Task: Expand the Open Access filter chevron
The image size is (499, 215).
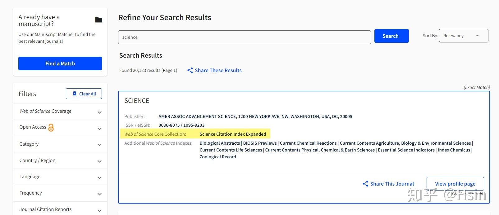Action: click(99, 129)
